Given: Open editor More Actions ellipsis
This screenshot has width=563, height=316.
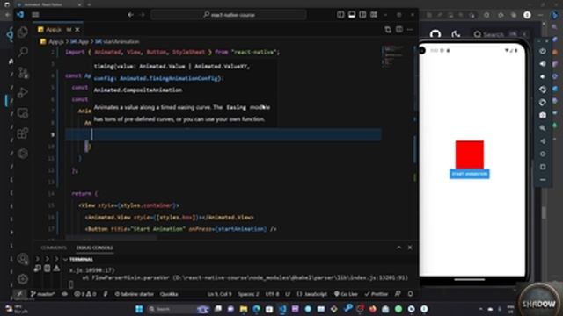Looking at the screenshot, I should [x=410, y=30].
